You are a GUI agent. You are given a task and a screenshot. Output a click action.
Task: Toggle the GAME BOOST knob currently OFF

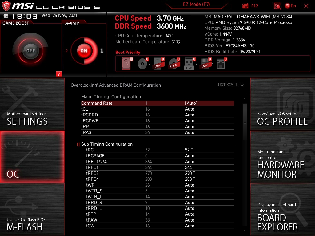coord(30,51)
